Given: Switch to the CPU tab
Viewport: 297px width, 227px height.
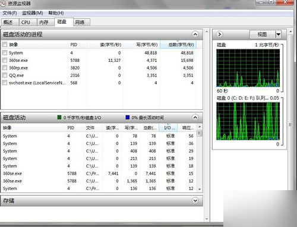Looking at the screenshot, I should pyautogui.click(x=28, y=23).
